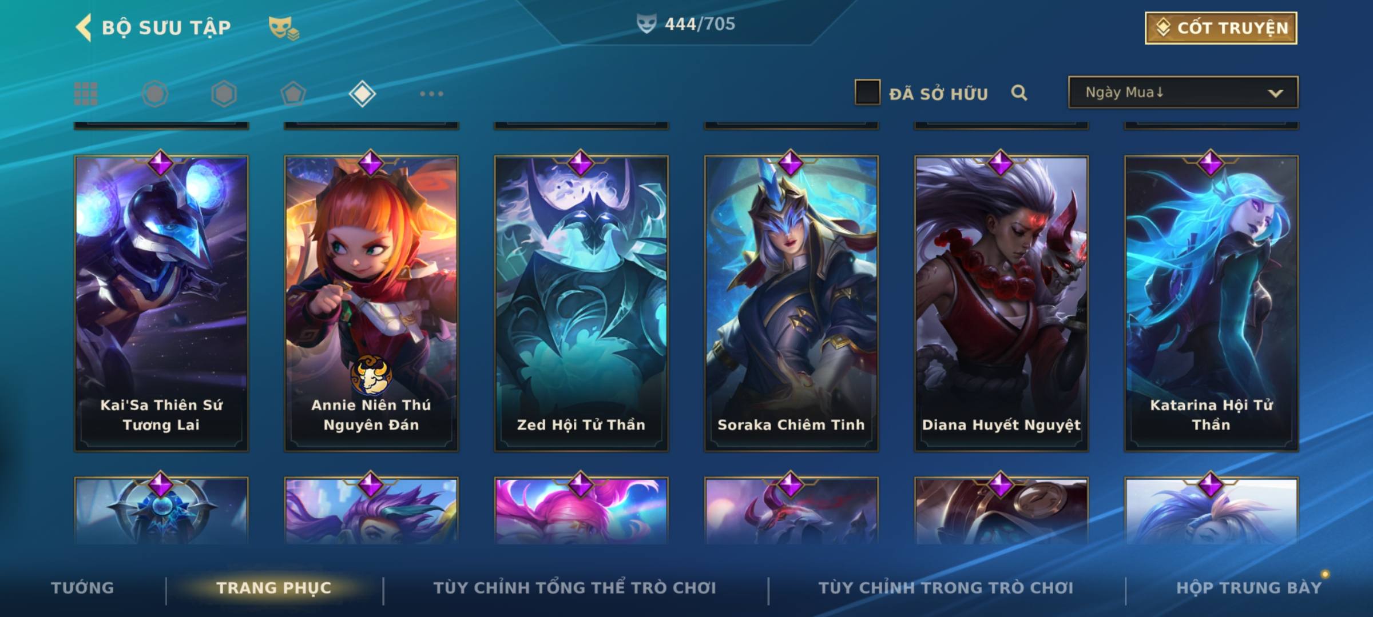Tick the Đã Sở Hữu owned checkbox

point(867,93)
